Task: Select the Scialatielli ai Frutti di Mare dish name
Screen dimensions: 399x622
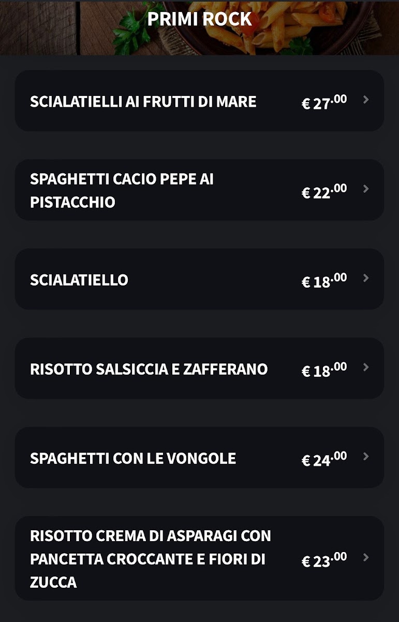Action: pos(143,101)
